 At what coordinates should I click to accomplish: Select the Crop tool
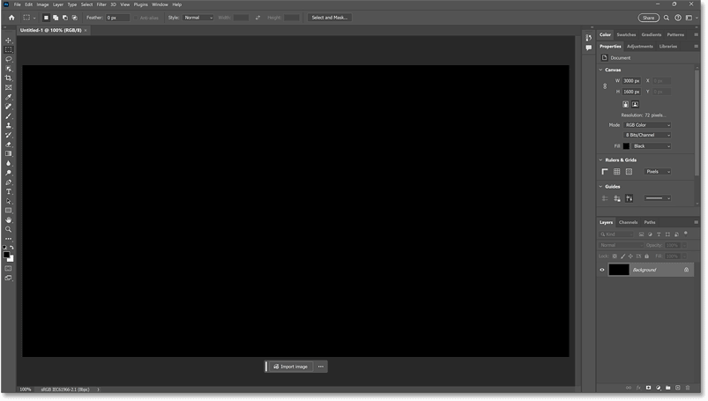[9, 78]
